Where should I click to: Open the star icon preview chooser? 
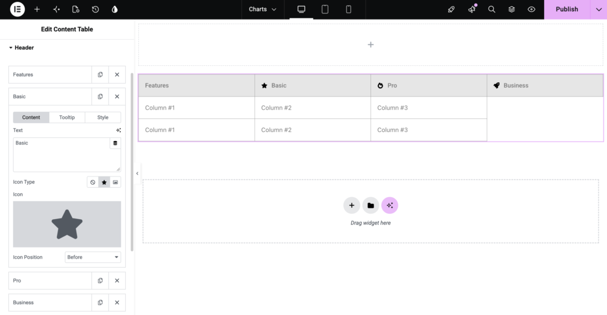(x=67, y=224)
